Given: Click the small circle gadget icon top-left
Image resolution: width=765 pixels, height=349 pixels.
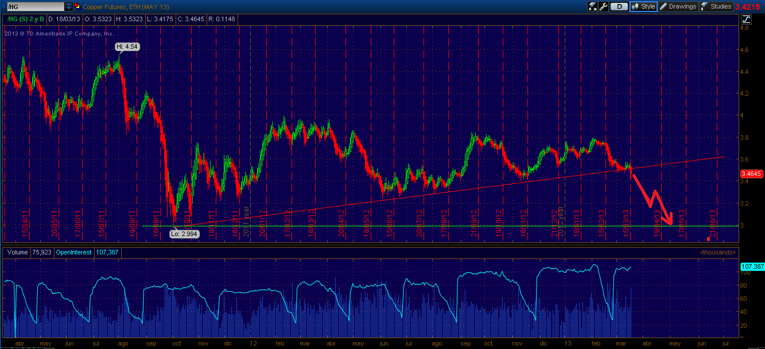Looking at the screenshot, I should [3, 6].
